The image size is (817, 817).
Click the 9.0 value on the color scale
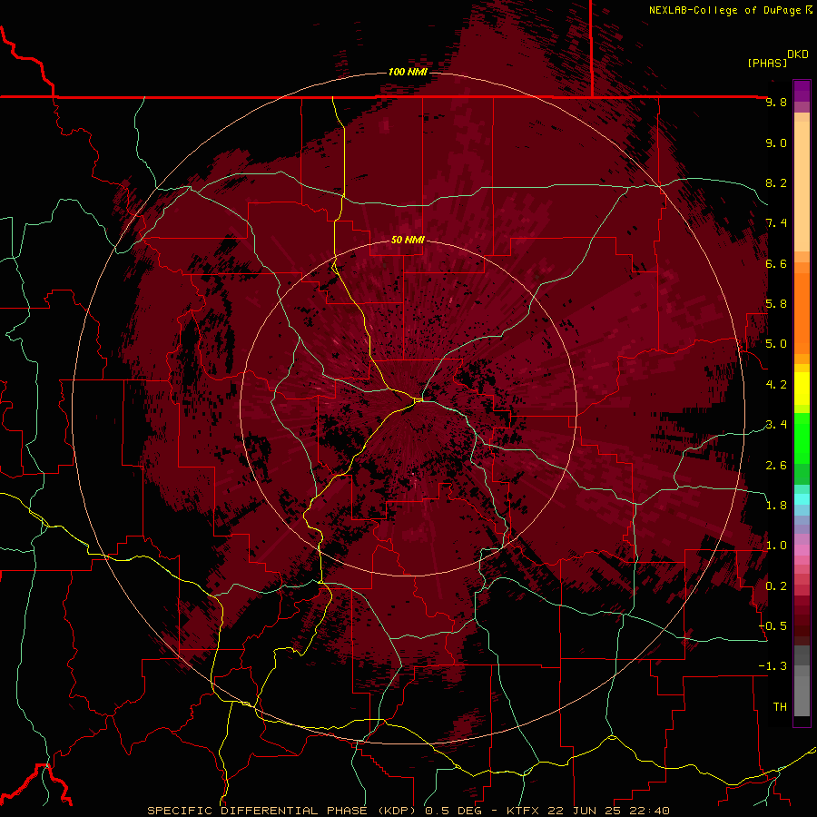(776, 143)
